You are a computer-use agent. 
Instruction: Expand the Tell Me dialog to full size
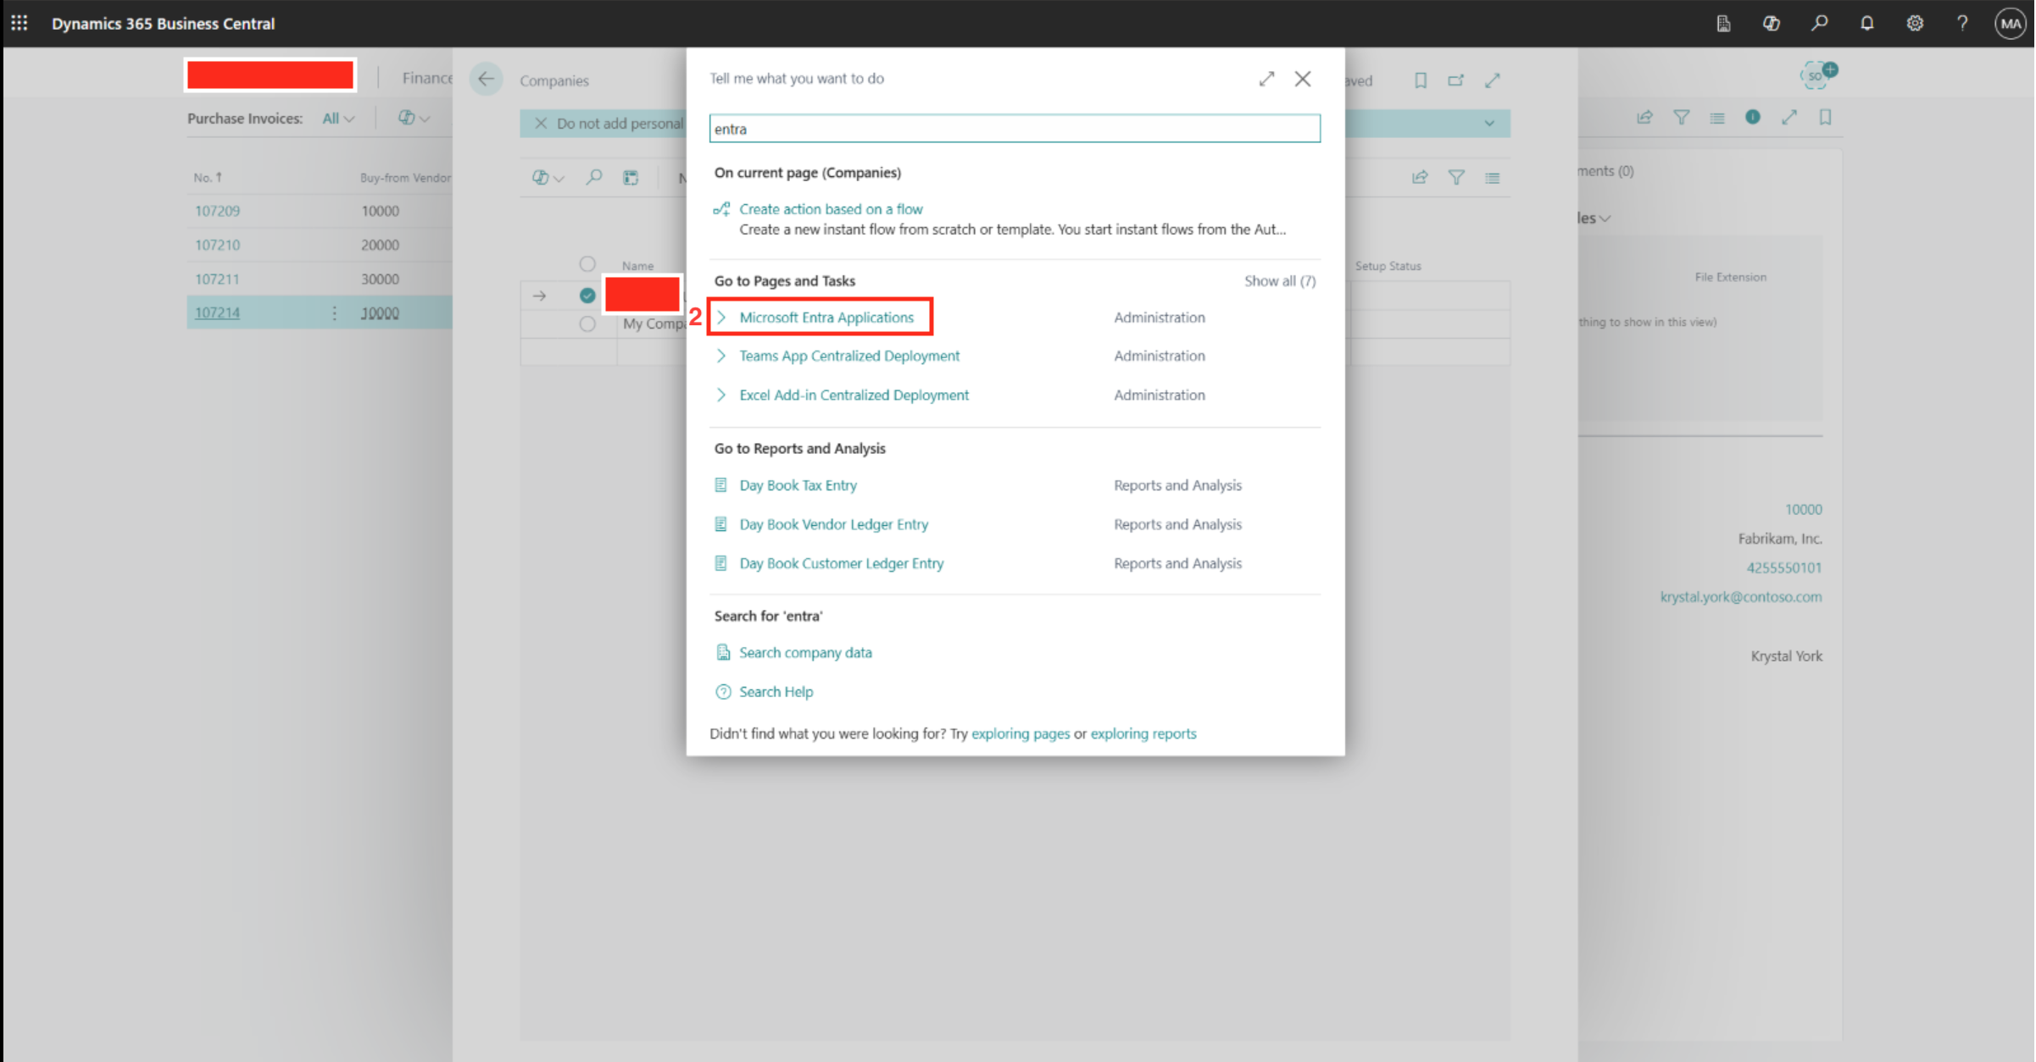[1266, 79]
